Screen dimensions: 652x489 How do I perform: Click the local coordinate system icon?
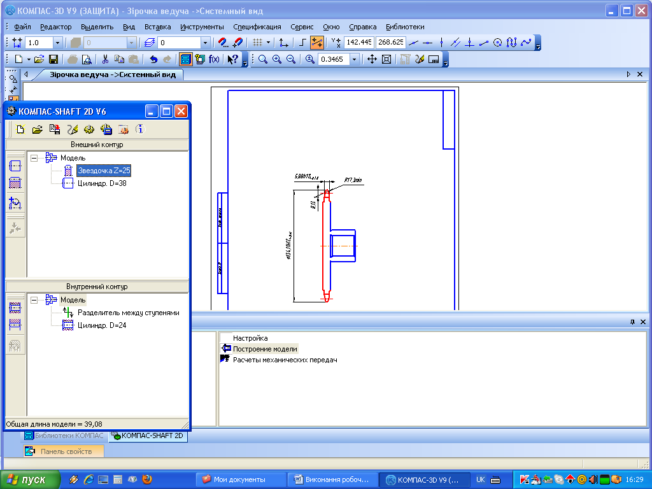point(283,43)
